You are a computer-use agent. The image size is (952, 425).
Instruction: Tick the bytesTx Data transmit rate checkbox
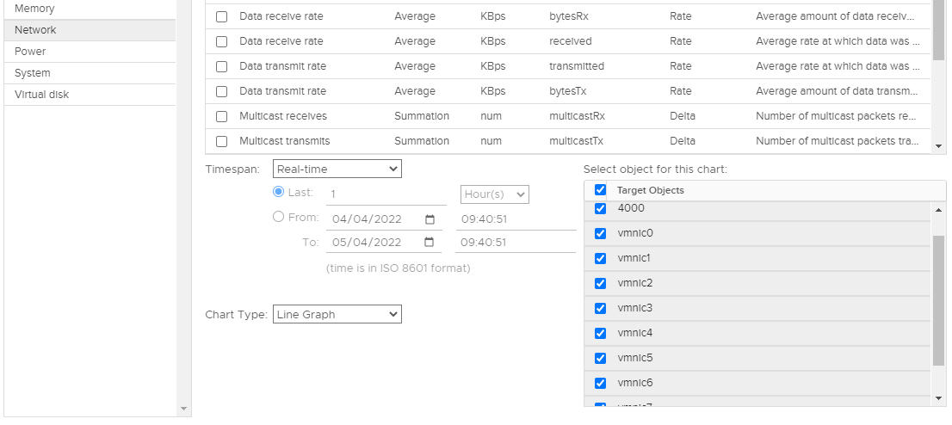221,91
